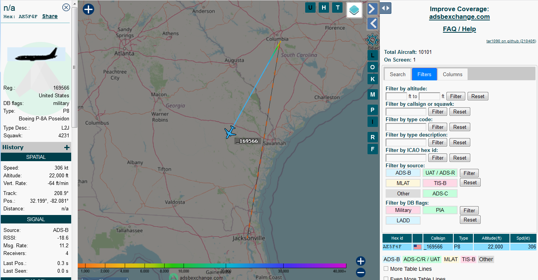Toggle the L map button
Screen dimensions: 538x280
pyautogui.click(x=372, y=55)
